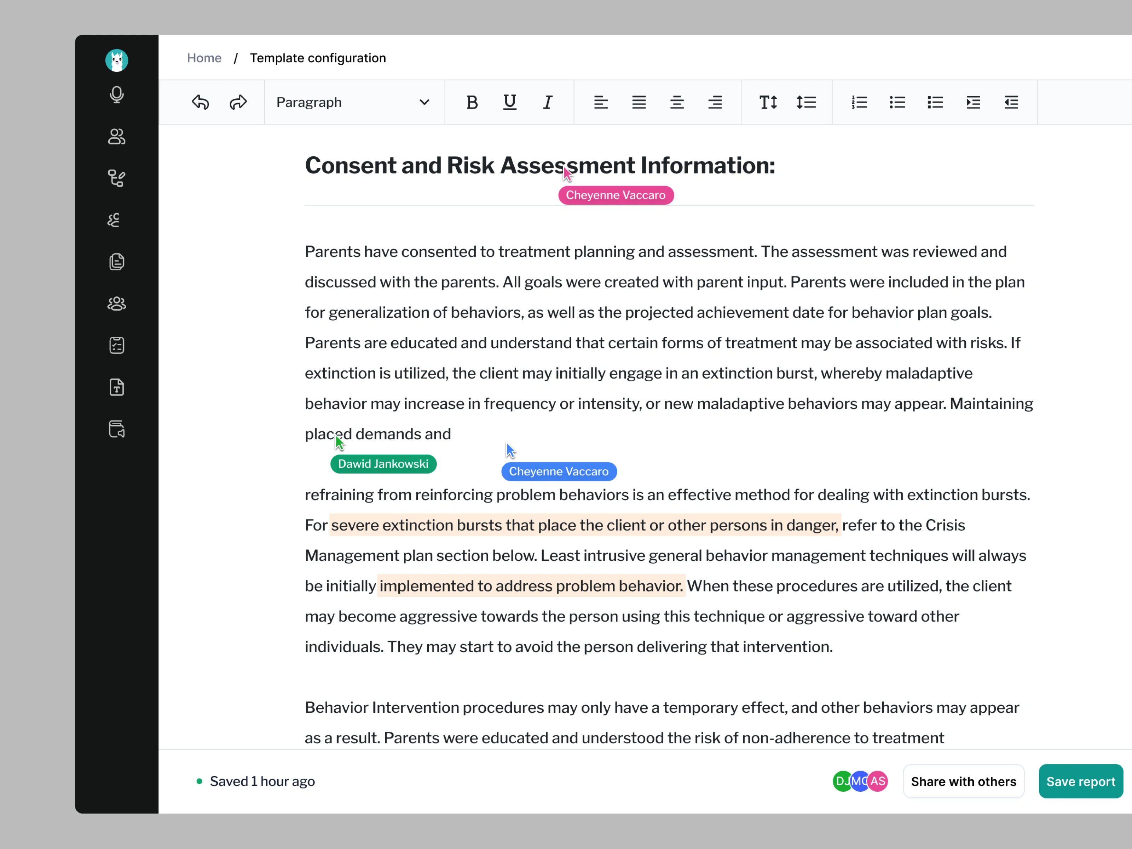Click the Consent and Risk Assessment heading
Image resolution: width=1132 pixels, height=849 pixels.
(x=540, y=165)
